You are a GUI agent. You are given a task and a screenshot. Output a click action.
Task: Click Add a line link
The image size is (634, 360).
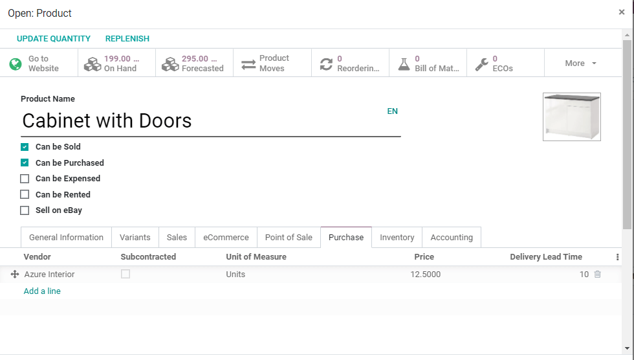[x=42, y=291]
